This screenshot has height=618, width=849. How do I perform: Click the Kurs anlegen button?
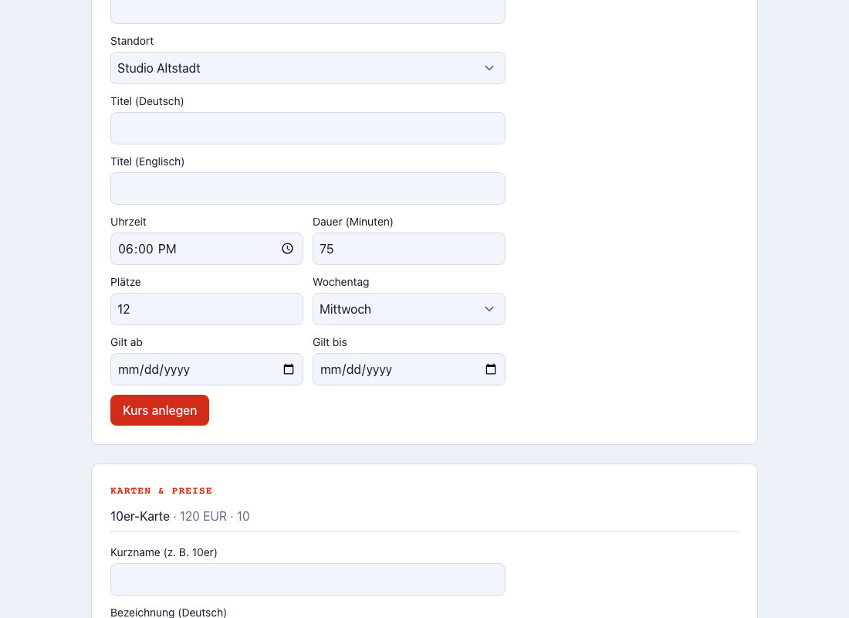tap(160, 410)
